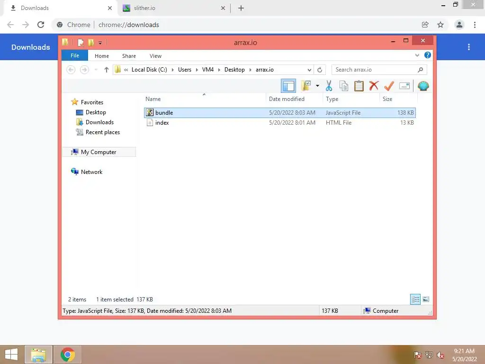Open address bar history dropdown
This screenshot has height=364, width=485.
(x=309, y=70)
